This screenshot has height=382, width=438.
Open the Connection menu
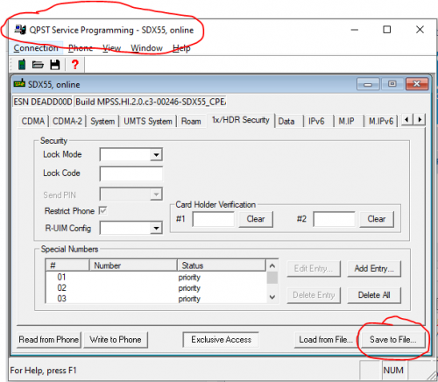point(36,48)
